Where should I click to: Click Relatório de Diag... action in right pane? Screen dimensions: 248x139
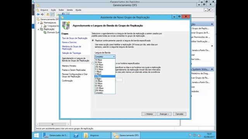(200, 73)
